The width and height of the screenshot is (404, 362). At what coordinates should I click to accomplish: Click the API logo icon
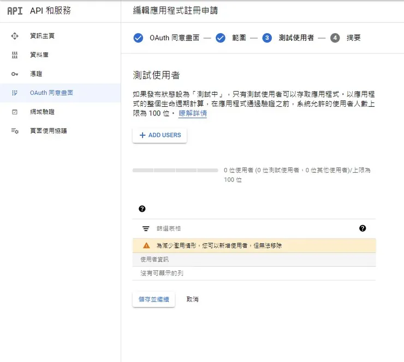pos(15,11)
